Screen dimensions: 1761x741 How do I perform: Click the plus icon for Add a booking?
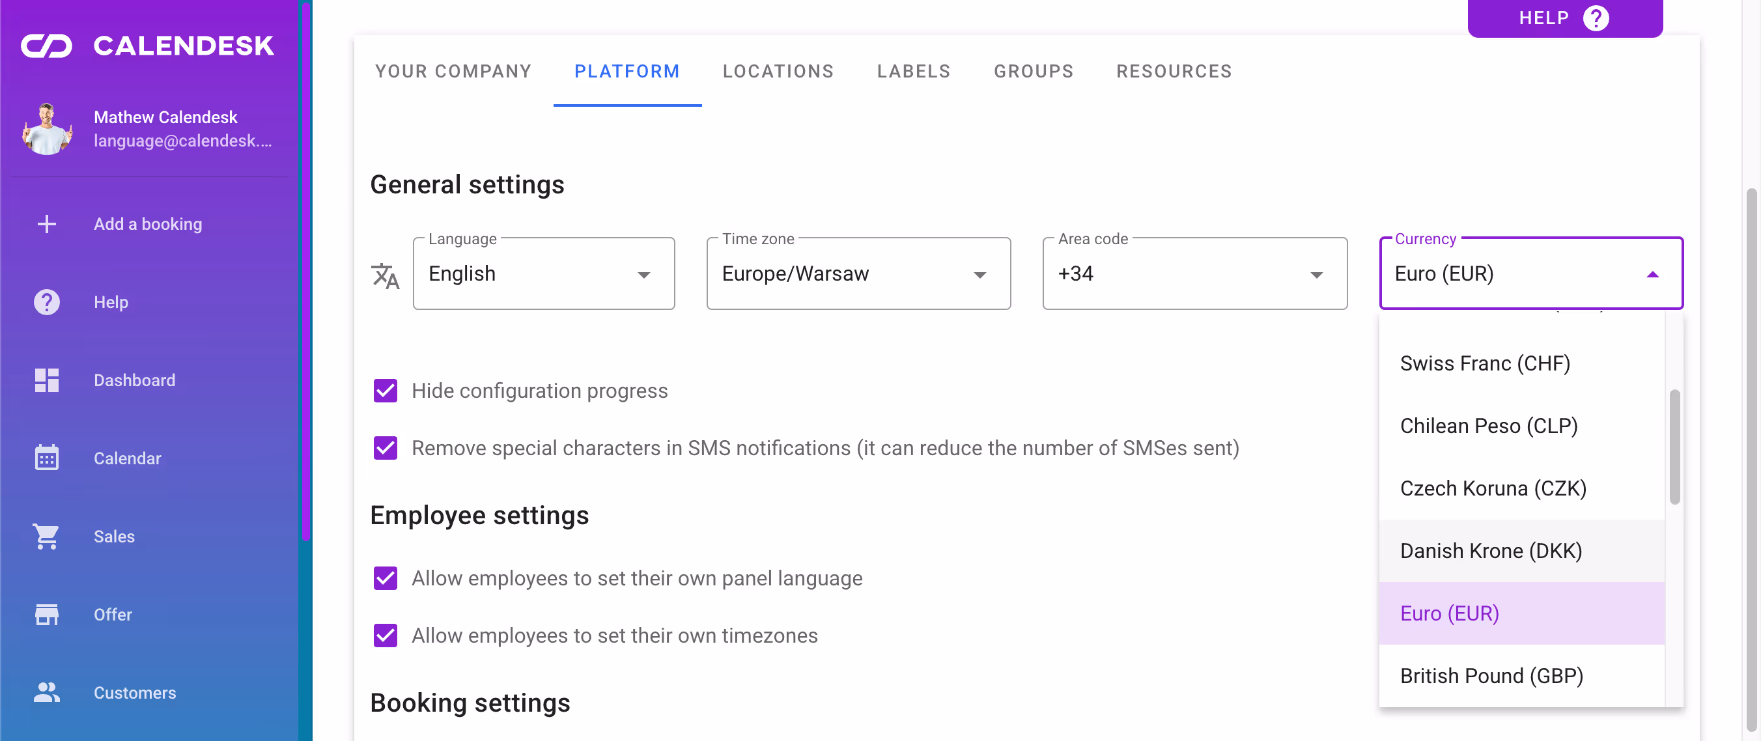click(46, 224)
